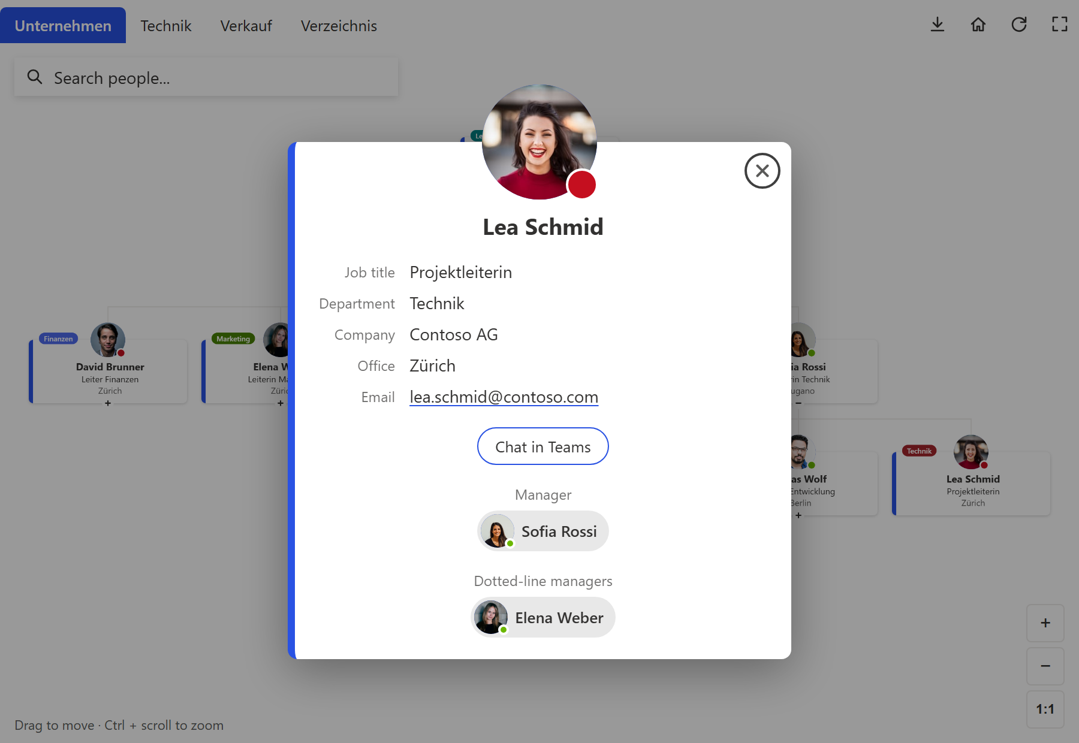Zoom in with the plus button
1079x743 pixels.
click(x=1045, y=623)
